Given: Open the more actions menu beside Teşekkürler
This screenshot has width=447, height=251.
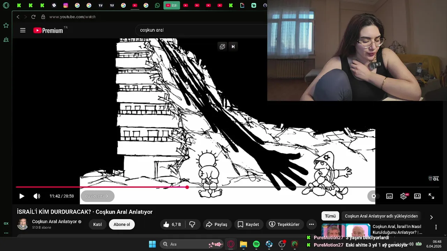Looking at the screenshot, I should (312, 225).
